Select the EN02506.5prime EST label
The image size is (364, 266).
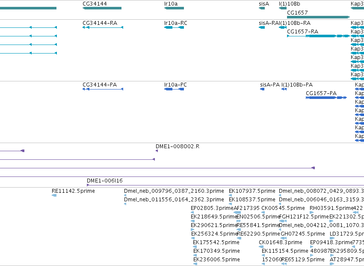(x=258, y=217)
